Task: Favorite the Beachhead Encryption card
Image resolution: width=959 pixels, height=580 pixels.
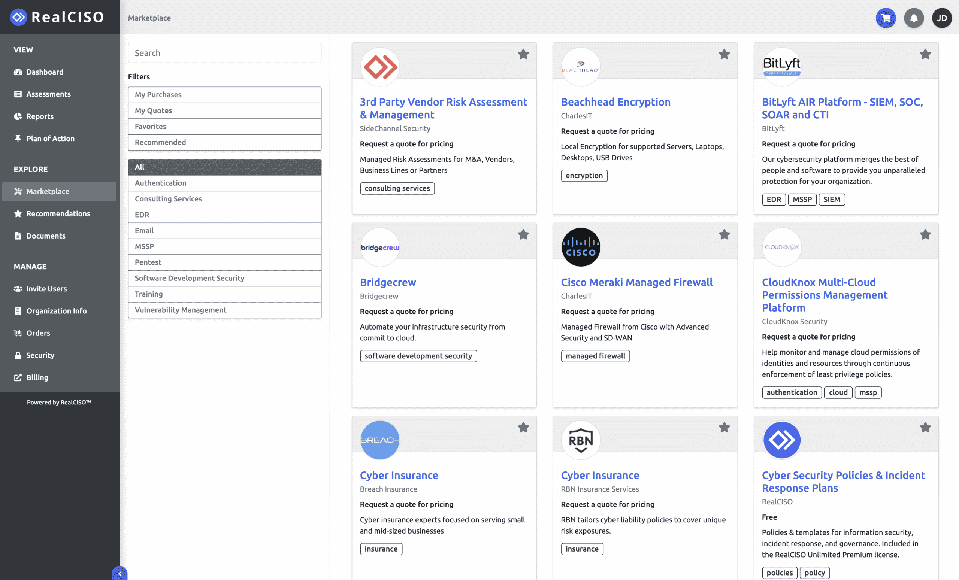Action: tap(724, 54)
